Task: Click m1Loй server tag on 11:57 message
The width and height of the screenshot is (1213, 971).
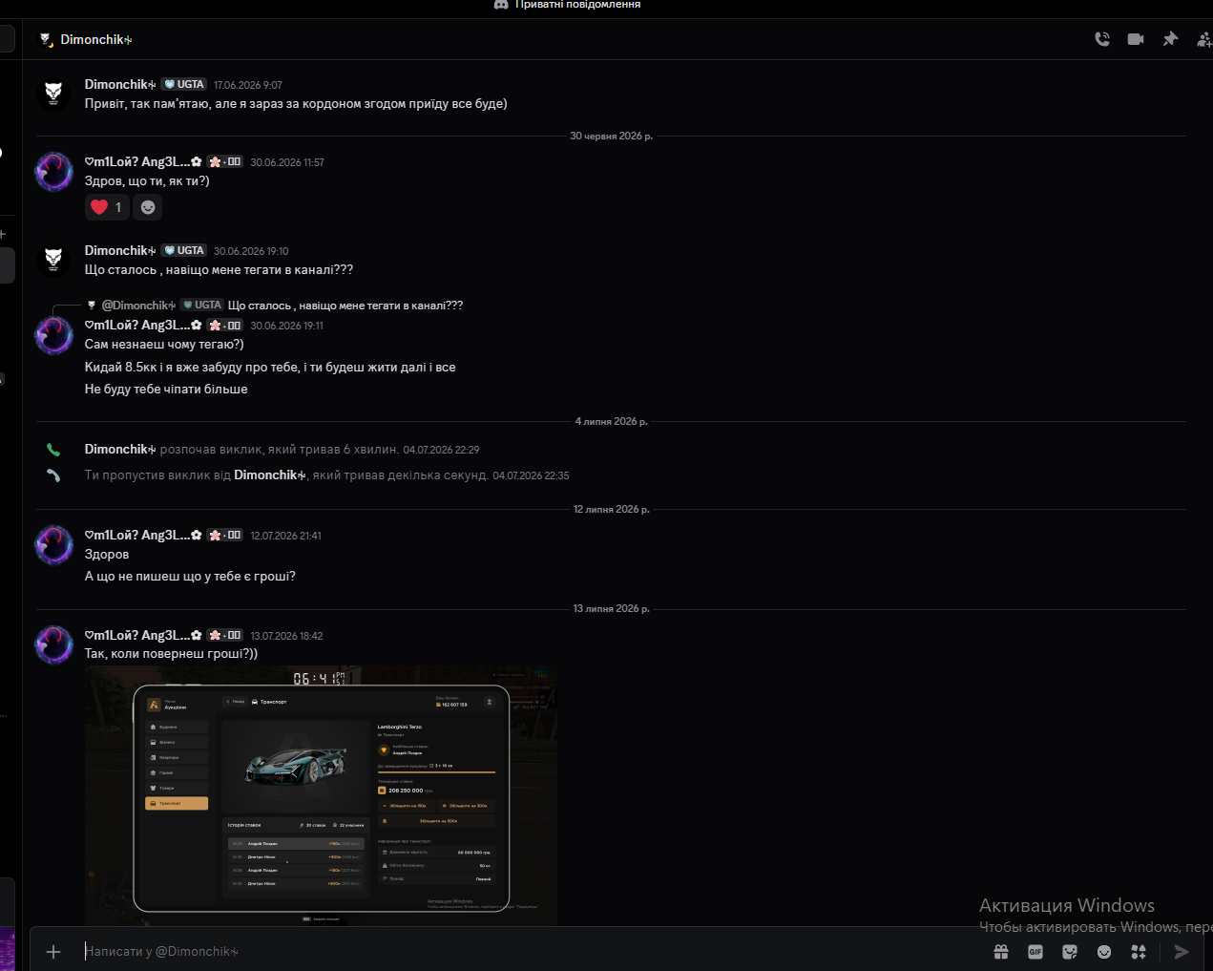Action: [225, 161]
